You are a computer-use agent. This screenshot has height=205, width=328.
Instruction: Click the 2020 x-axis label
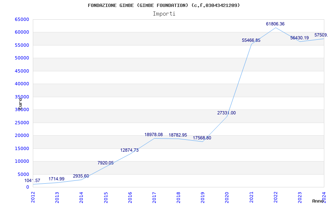tap(227, 198)
